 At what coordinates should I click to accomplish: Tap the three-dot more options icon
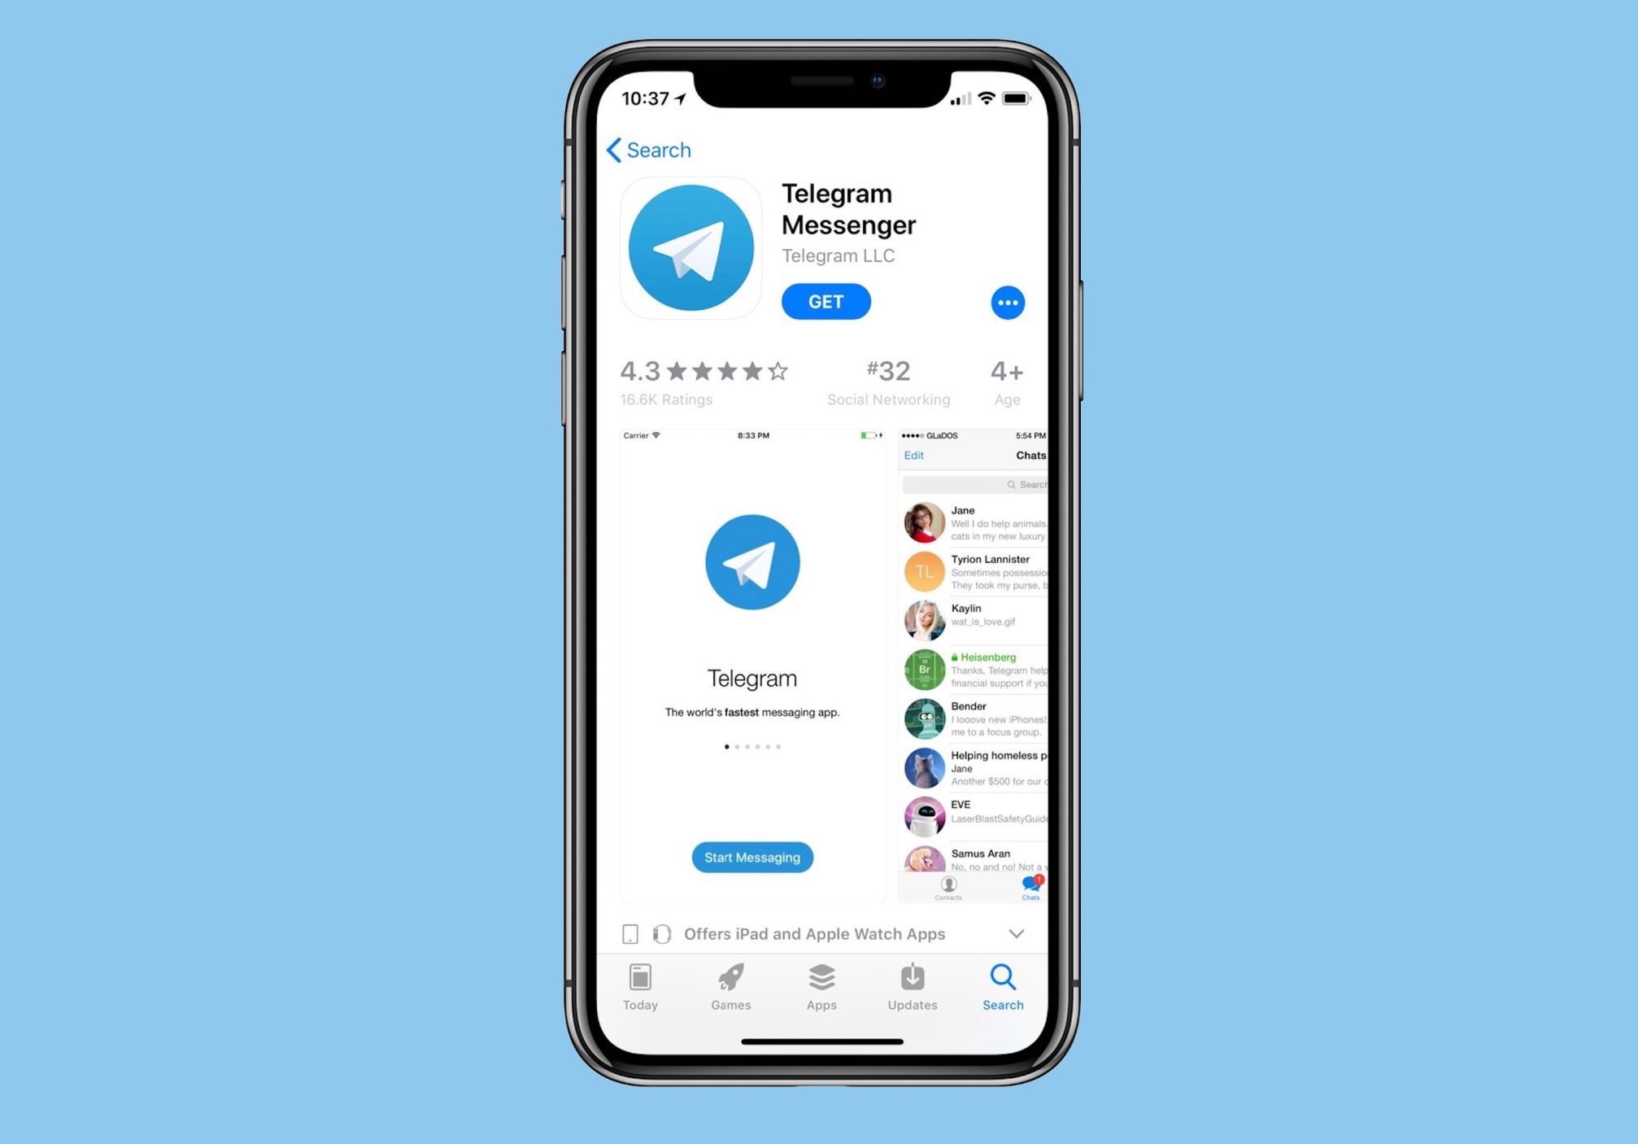(x=1007, y=303)
